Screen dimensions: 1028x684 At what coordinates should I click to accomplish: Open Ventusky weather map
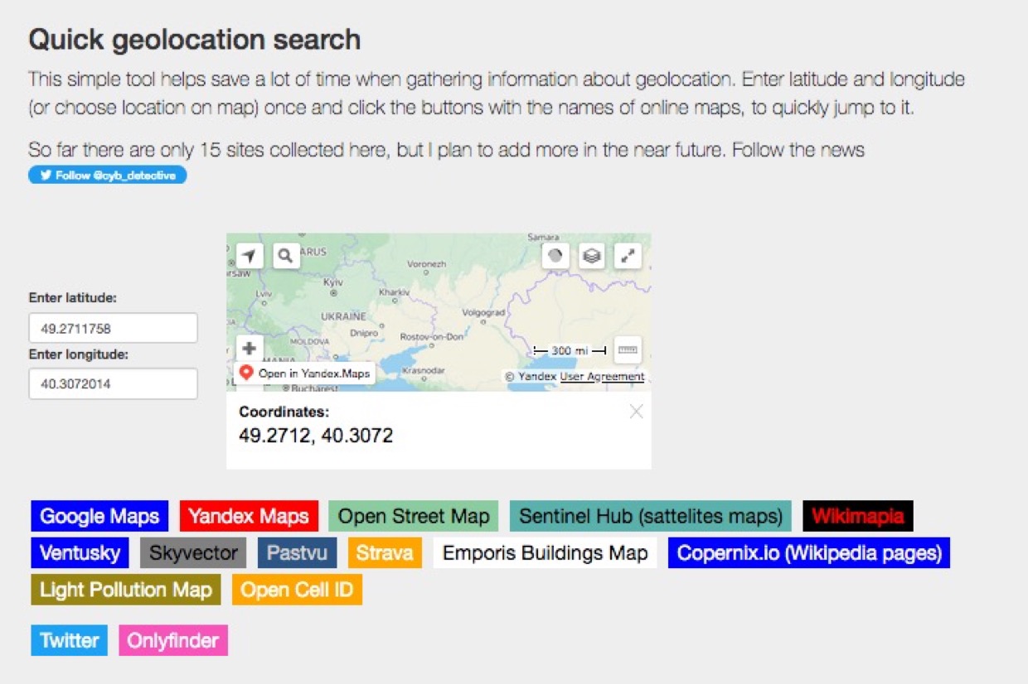click(x=80, y=553)
